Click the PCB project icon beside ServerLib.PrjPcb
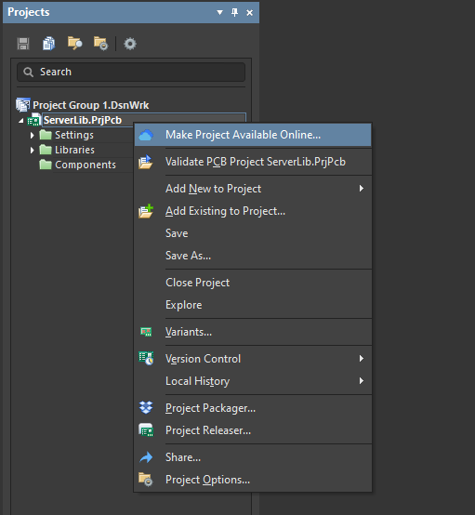This screenshot has height=515, width=475. coord(33,121)
